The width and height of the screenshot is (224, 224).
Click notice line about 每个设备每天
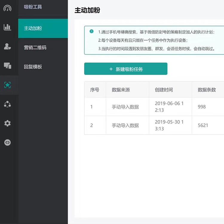[143, 40]
